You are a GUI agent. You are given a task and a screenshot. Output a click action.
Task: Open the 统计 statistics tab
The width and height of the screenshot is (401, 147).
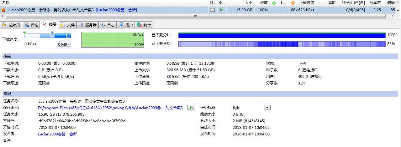pyautogui.click(x=144, y=25)
